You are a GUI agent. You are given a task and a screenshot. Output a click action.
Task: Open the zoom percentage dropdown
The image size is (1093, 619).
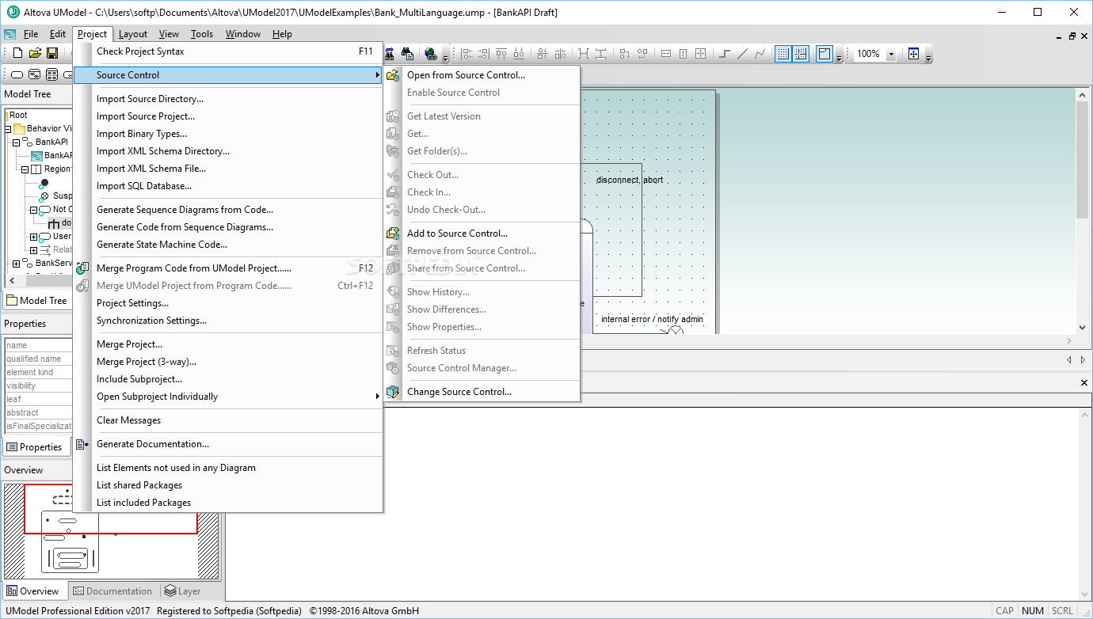891,54
